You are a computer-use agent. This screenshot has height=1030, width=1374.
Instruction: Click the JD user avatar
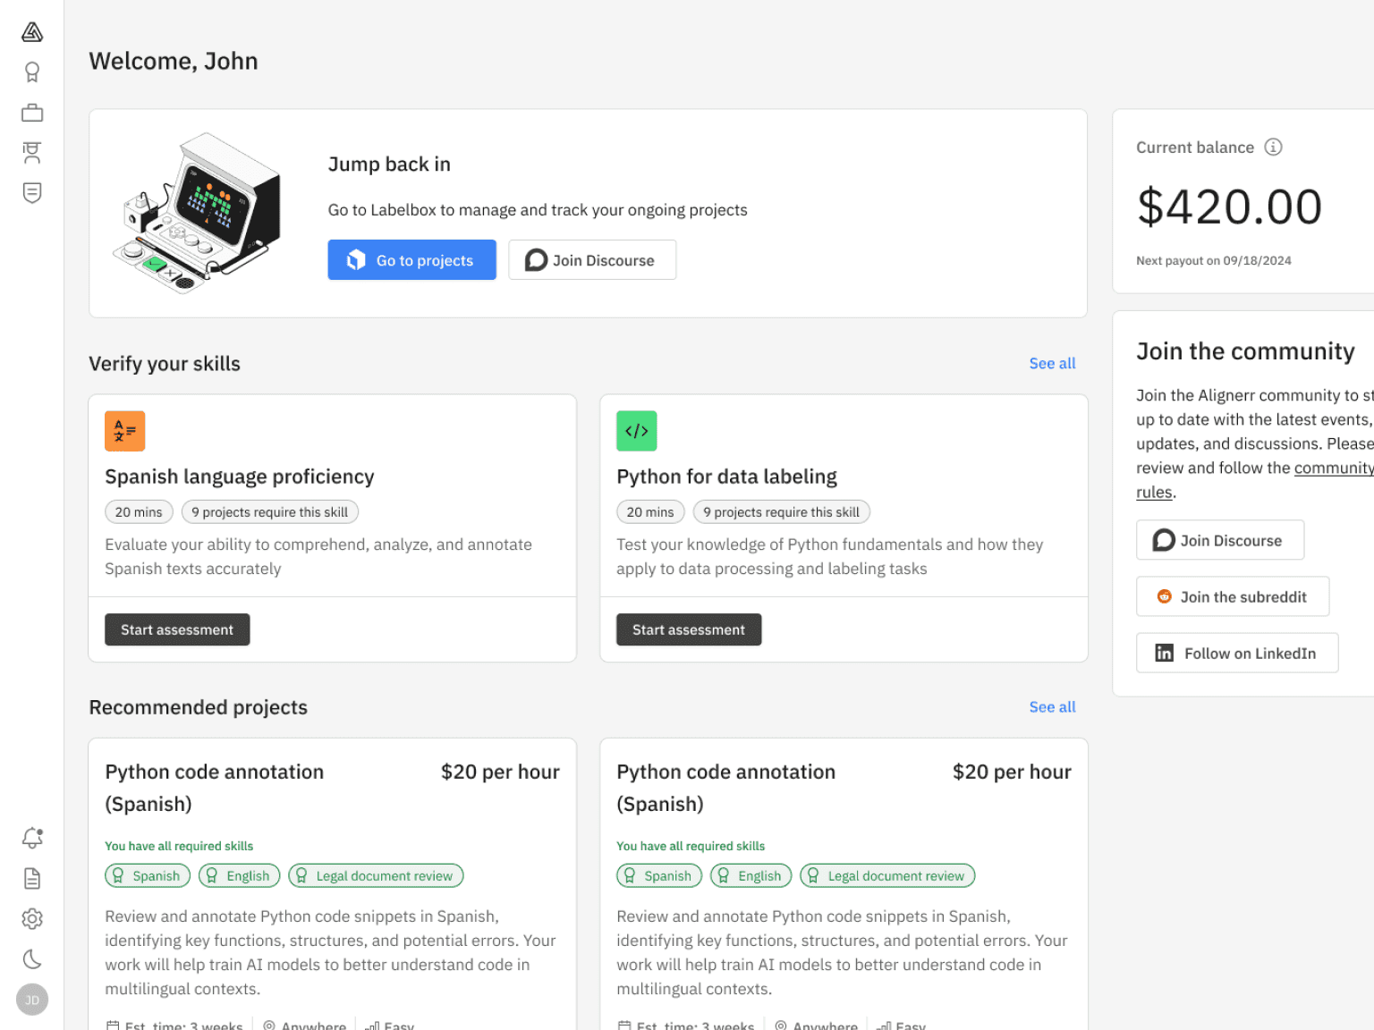pos(32,1000)
